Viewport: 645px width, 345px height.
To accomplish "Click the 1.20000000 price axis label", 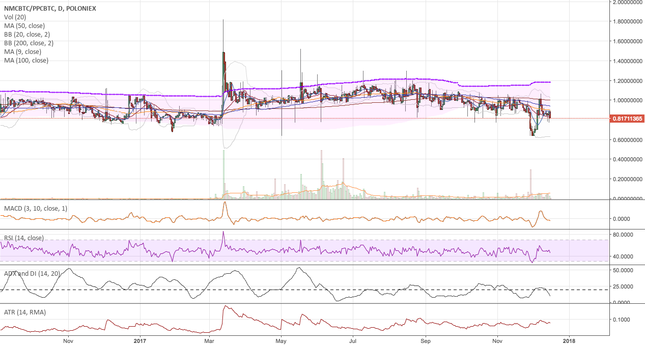I will click(627, 81).
